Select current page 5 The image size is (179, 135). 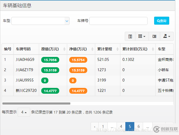[130, 127]
